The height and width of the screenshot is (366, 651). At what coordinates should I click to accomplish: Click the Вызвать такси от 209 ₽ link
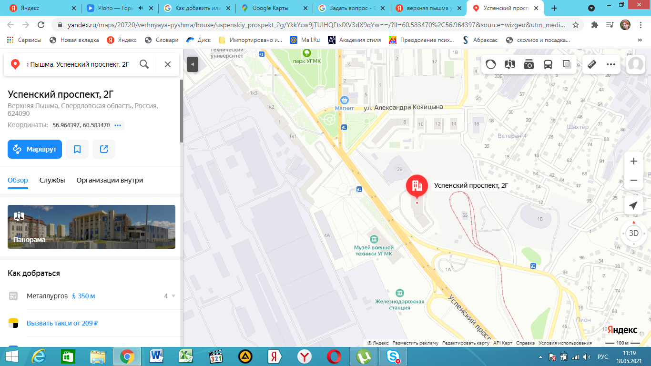coord(62,323)
